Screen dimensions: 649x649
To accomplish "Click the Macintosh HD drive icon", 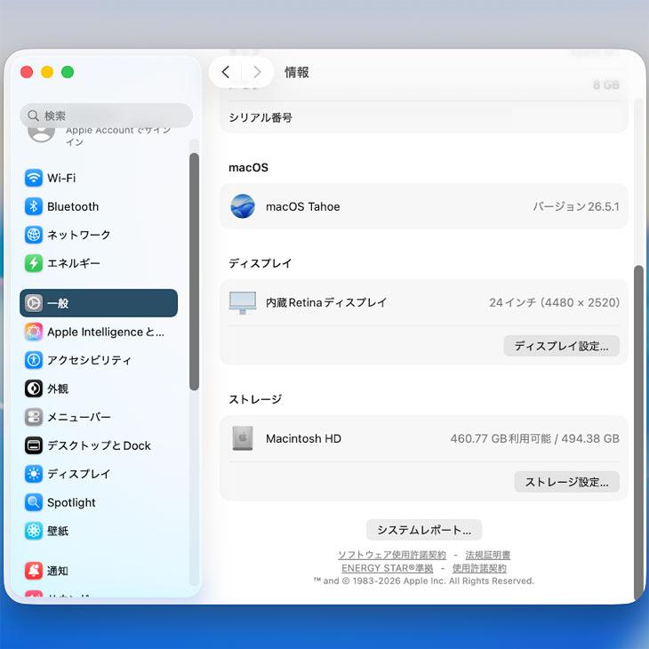I will (x=243, y=438).
